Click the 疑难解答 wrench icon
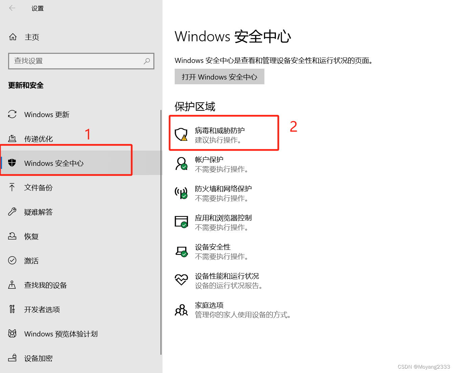455x373 pixels. 12,212
